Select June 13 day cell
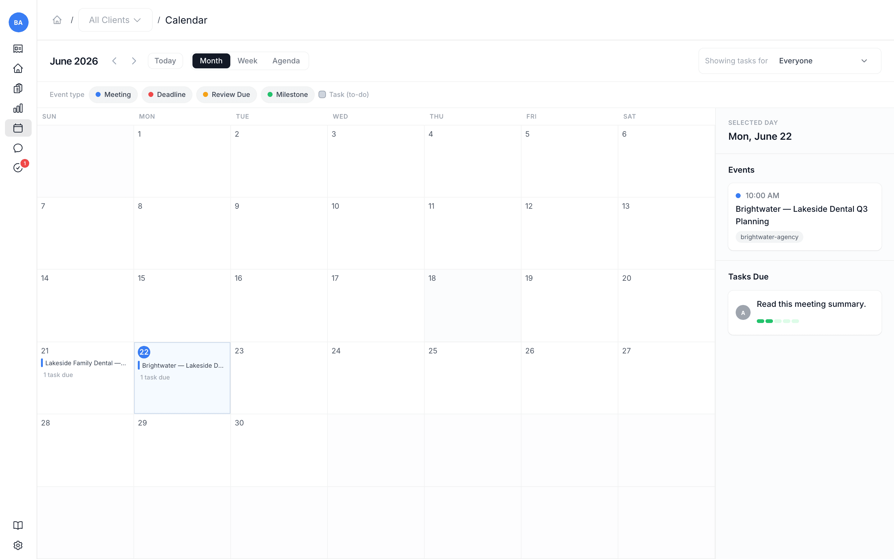 pos(666,233)
